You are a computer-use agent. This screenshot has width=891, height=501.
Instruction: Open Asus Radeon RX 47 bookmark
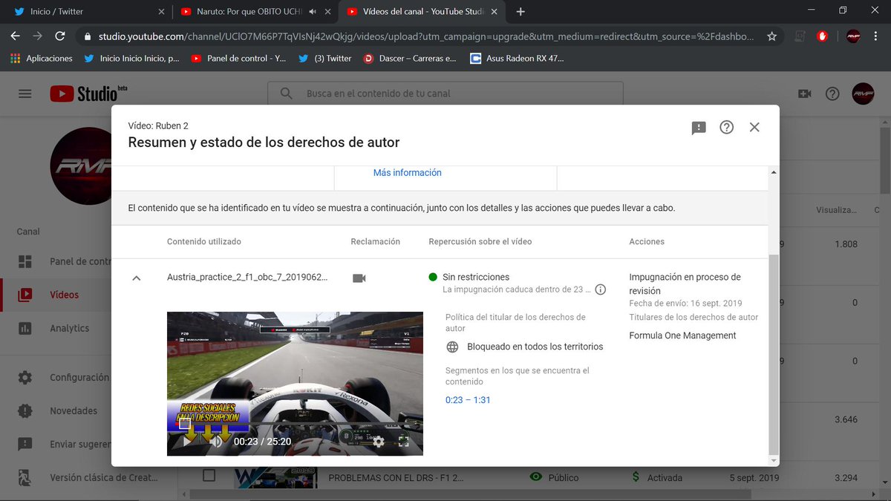(517, 58)
